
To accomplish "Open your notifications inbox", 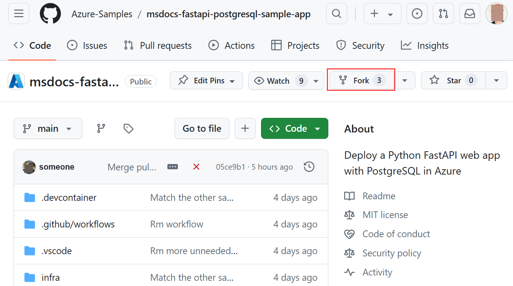I will click(469, 14).
